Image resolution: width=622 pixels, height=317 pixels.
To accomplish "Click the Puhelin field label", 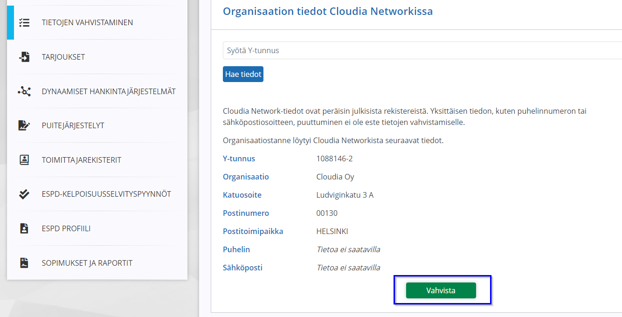I will pos(236,249).
